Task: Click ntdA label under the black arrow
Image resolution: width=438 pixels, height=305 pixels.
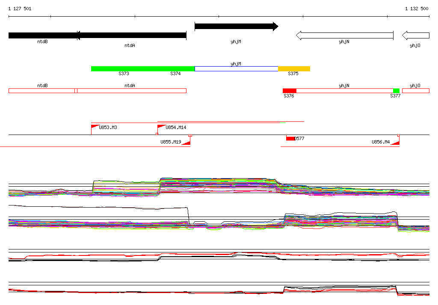Action: (x=130, y=45)
